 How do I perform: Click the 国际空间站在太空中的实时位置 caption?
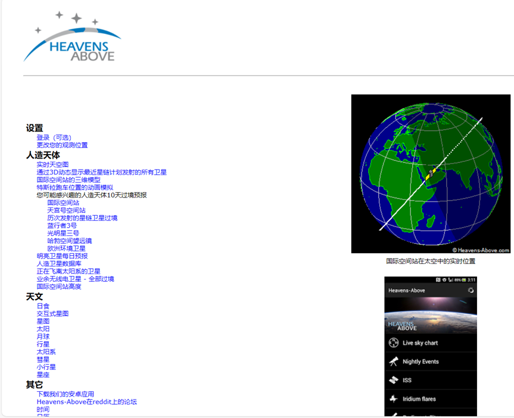point(431,261)
